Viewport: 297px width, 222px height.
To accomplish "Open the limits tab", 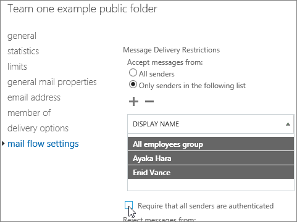I will (17, 67).
